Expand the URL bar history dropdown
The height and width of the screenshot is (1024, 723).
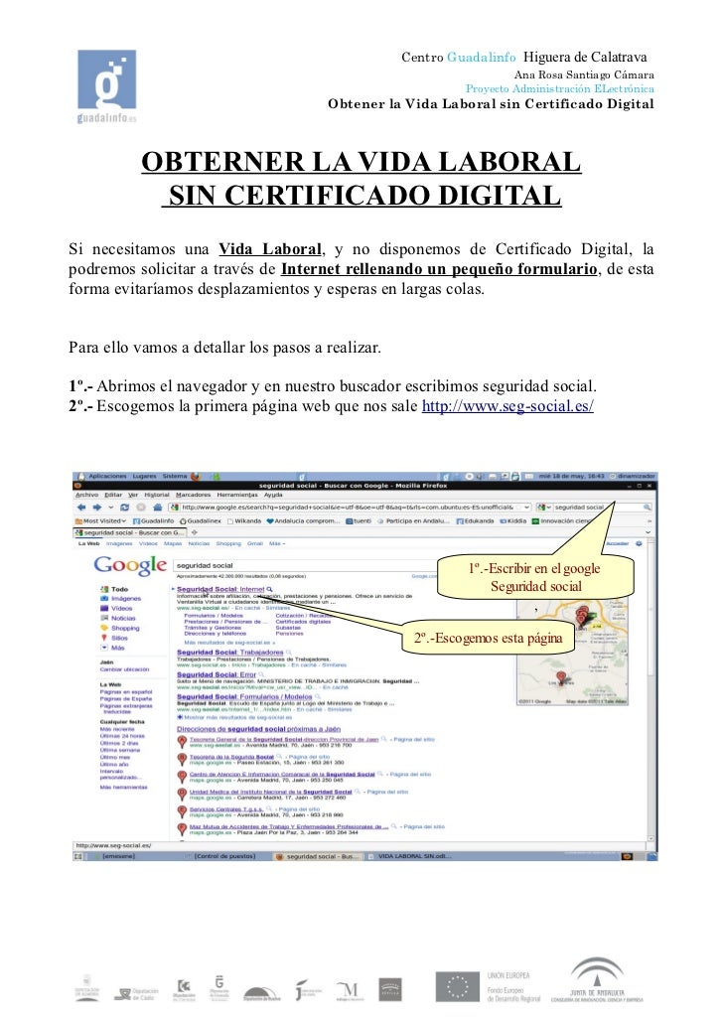click(526, 508)
